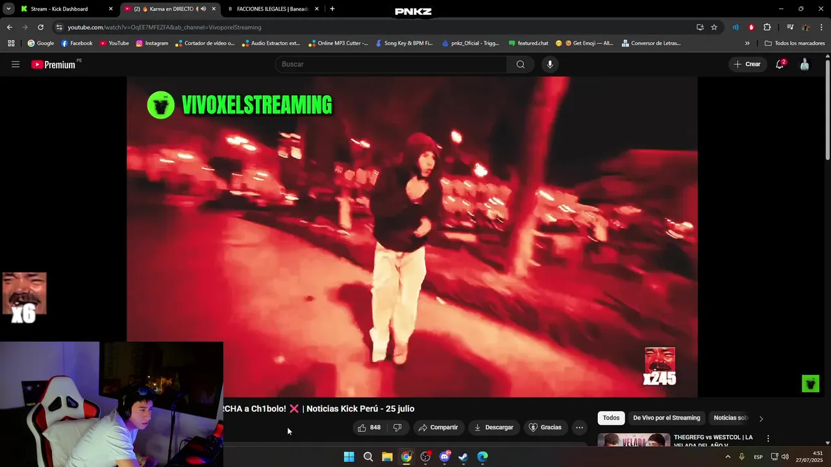
Task: Mute the Karma en DIRECTO tab audio
Action: (203, 9)
